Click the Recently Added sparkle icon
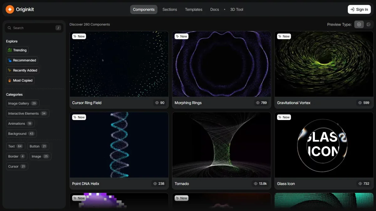 [x=10, y=70]
